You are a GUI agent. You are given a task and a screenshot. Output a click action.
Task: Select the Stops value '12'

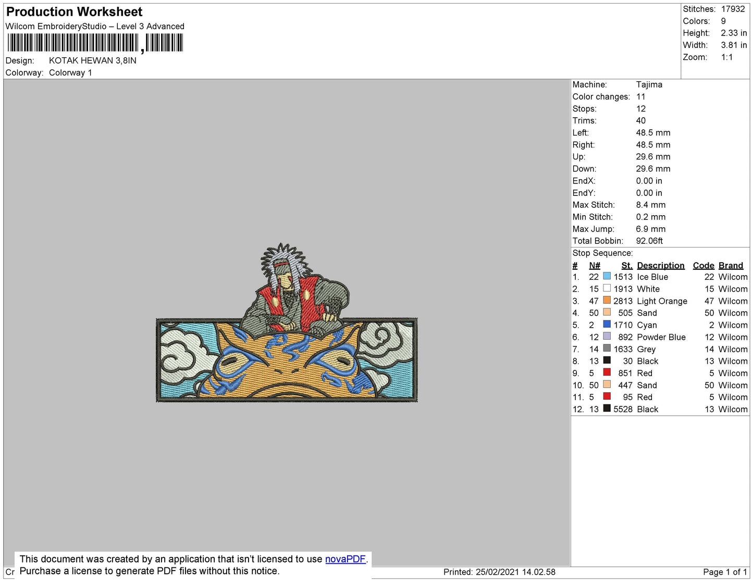click(x=641, y=108)
